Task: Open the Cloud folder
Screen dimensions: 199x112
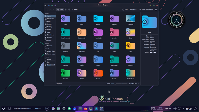Action: [x=98, y=19]
